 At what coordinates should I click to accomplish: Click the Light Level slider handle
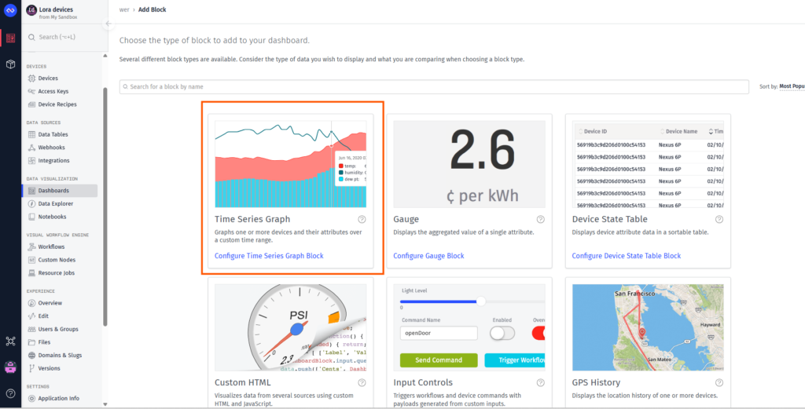pyautogui.click(x=481, y=301)
